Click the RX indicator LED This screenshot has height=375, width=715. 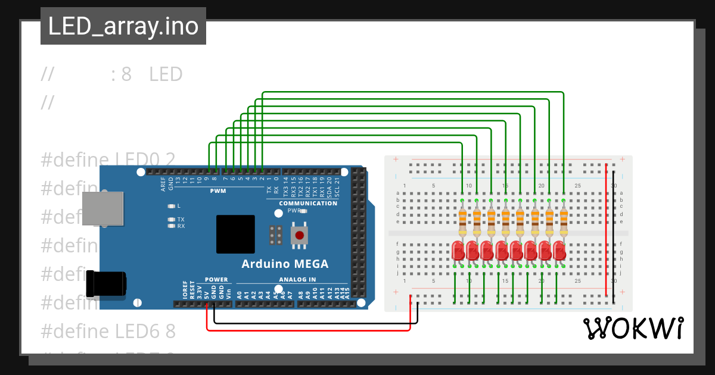coord(171,227)
